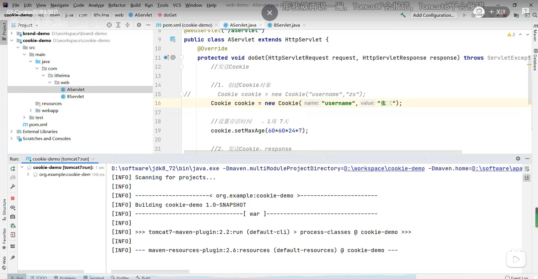
Task: Go to previous highlighted error arrow
Action: [x=520, y=34]
